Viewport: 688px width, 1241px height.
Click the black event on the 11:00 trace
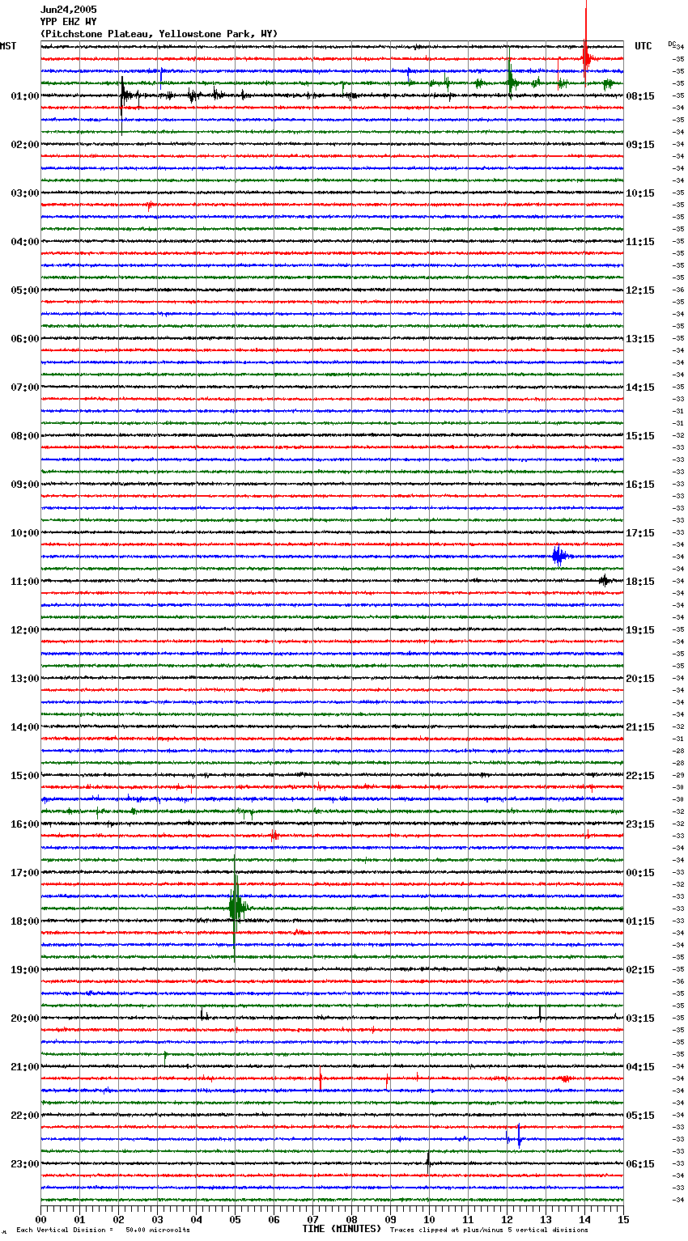[605, 580]
